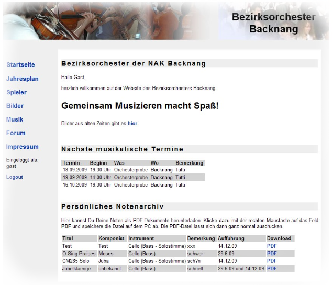Screen dimensions: 333x285
Task: Click the Download column header
Action: click(279, 238)
